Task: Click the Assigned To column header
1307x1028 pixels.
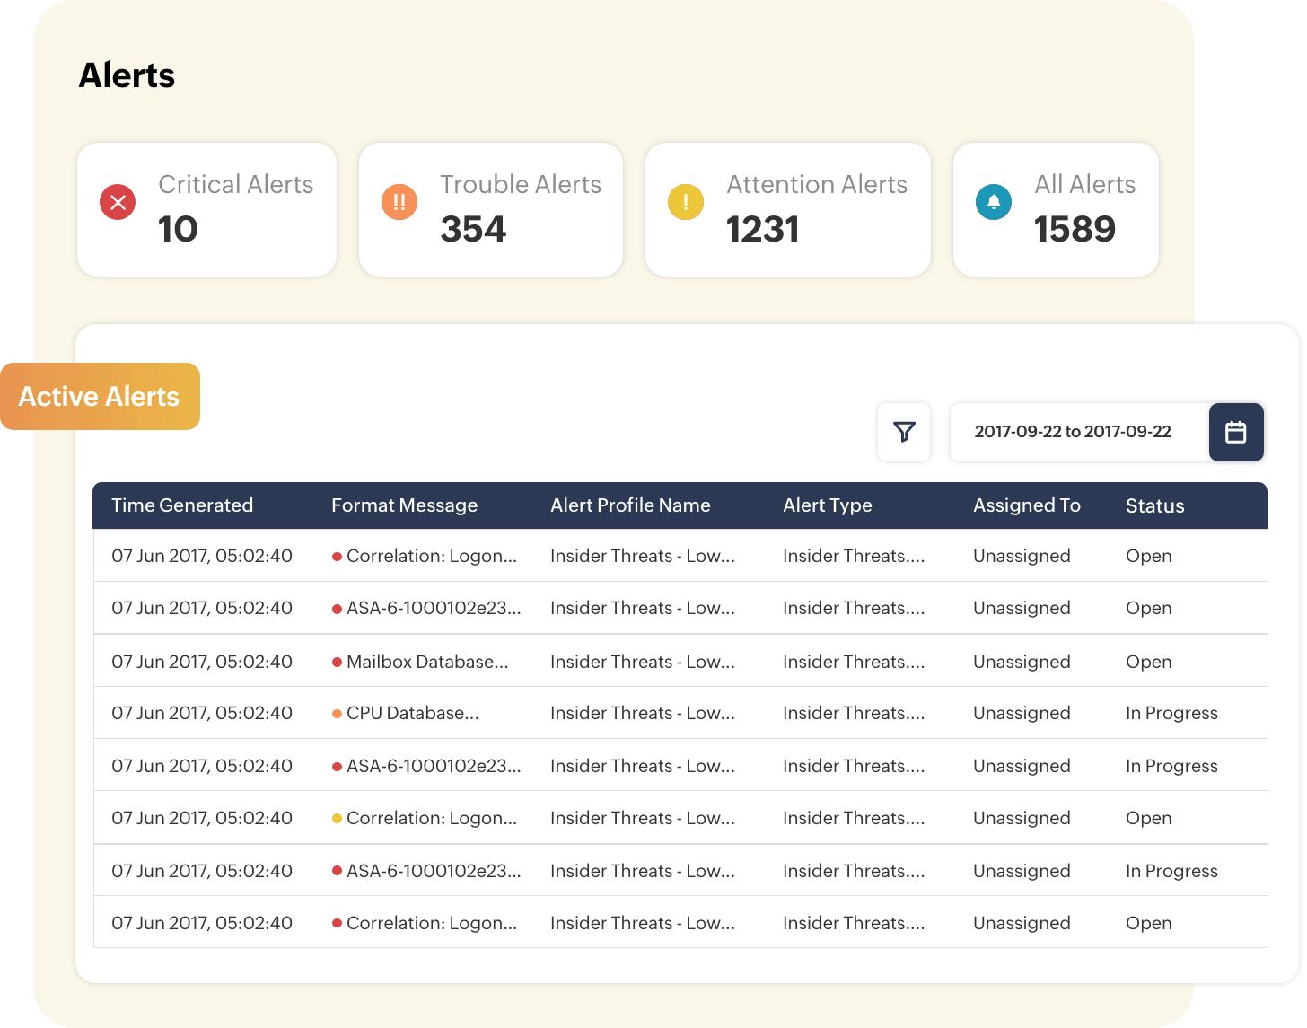Action: click(1027, 505)
